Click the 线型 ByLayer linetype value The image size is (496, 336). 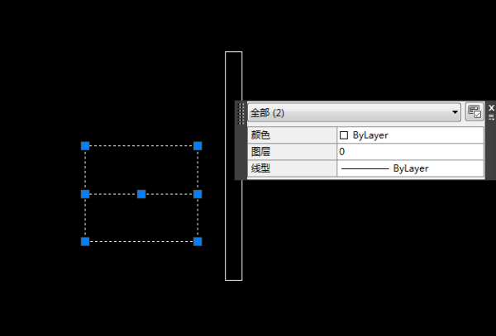[410, 168]
